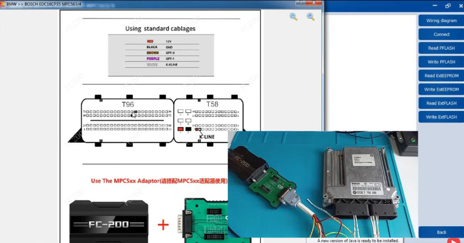Click the BMW >> BOSCH EDC16CP35 title text
The width and height of the screenshot is (464, 243).
[44, 4]
